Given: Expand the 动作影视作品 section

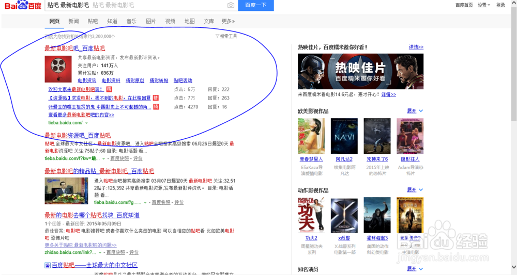Looking at the screenshot, I should [415, 190].
